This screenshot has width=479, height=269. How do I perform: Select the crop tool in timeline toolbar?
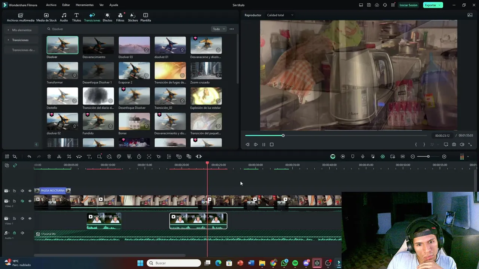[69, 157]
